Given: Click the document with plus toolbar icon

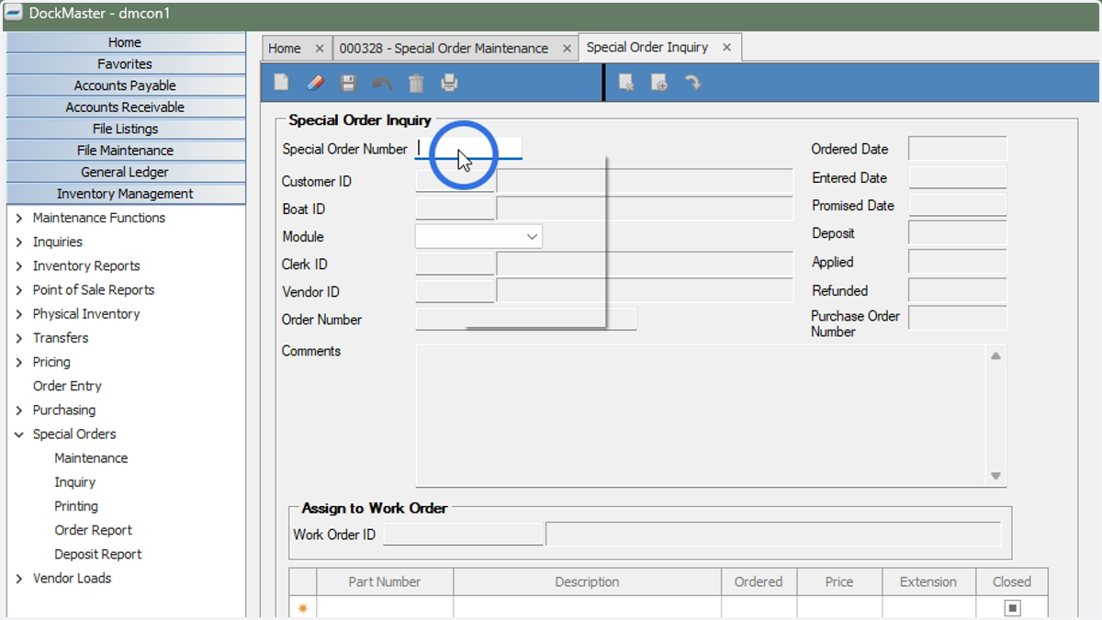Looking at the screenshot, I should 659,84.
